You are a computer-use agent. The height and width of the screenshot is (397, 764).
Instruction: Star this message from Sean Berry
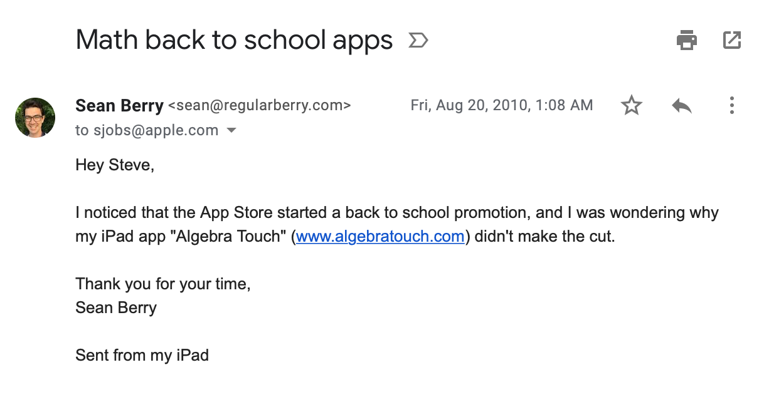tap(632, 105)
